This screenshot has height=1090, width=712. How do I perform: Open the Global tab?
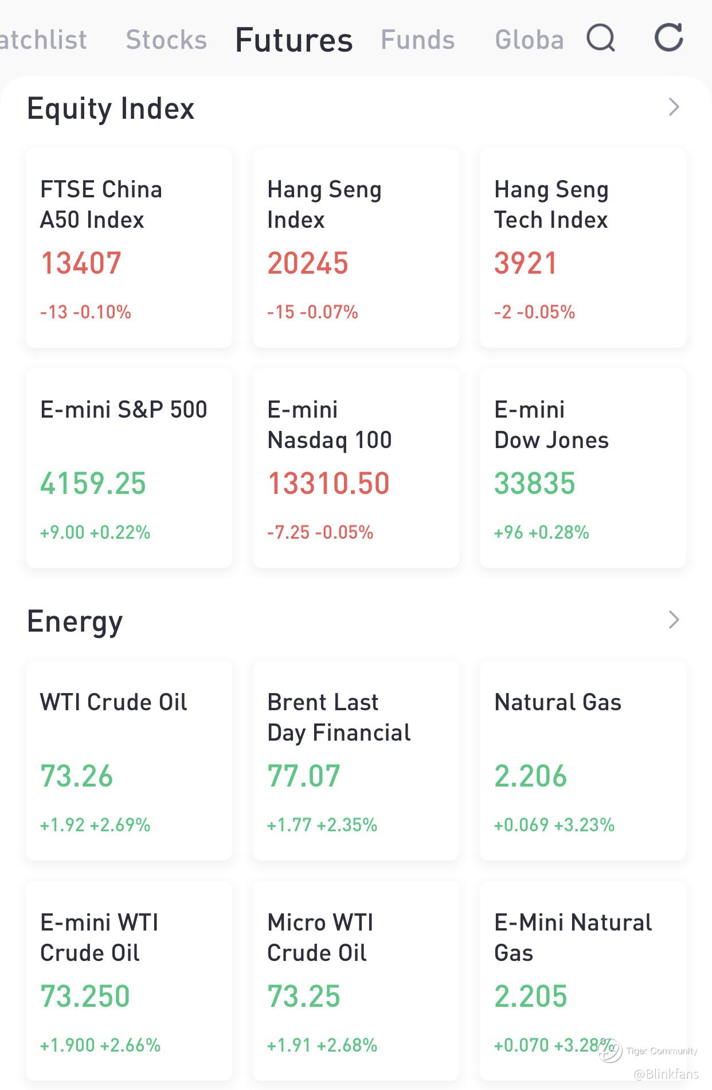[x=529, y=40]
